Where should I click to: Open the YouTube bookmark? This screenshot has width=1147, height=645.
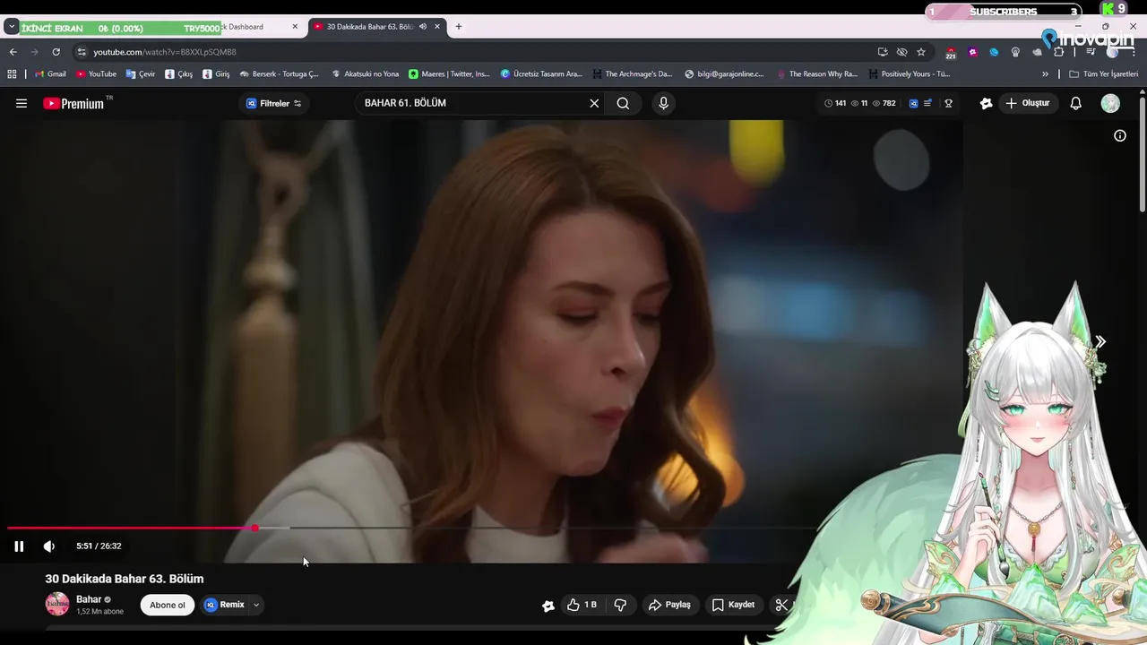(x=97, y=74)
